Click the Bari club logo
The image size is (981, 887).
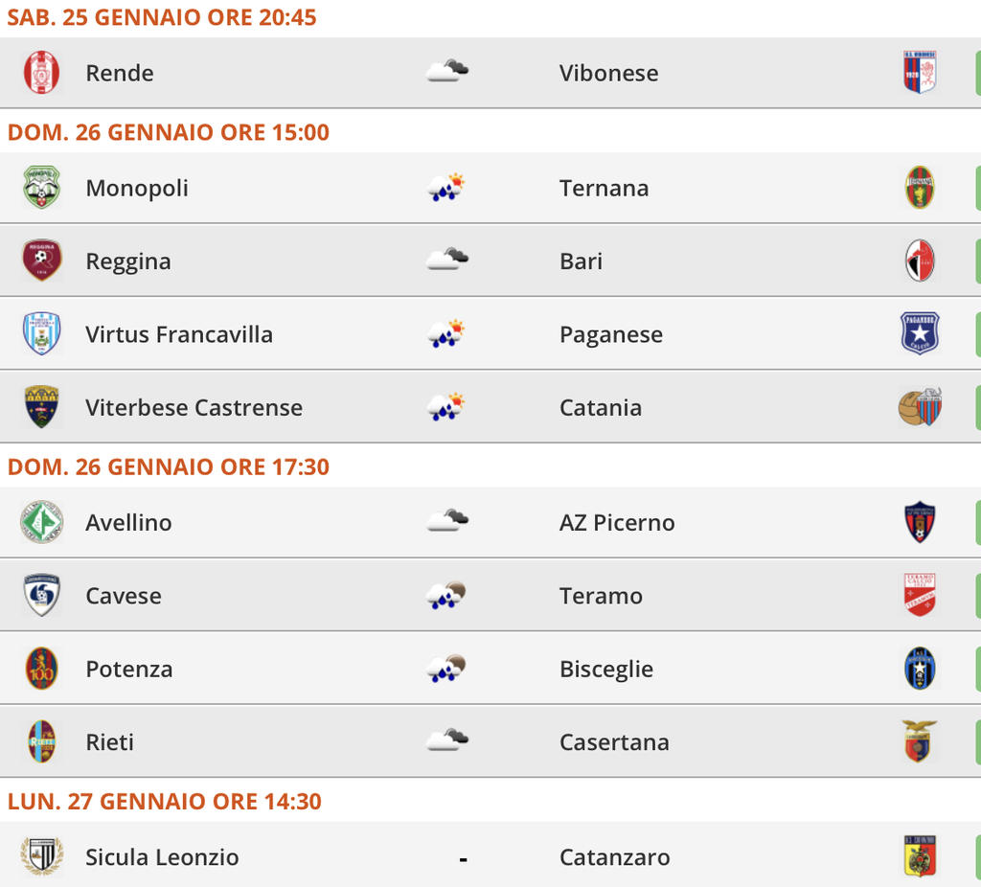point(920,261)
